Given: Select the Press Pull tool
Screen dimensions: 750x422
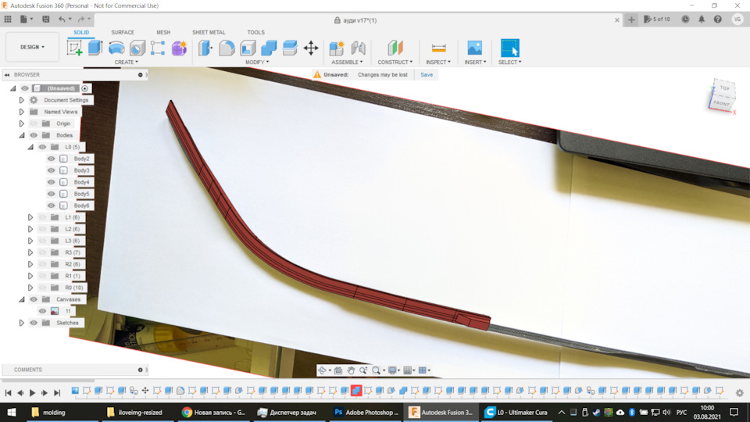Looking at the screenshot, I should pos(205,48).
